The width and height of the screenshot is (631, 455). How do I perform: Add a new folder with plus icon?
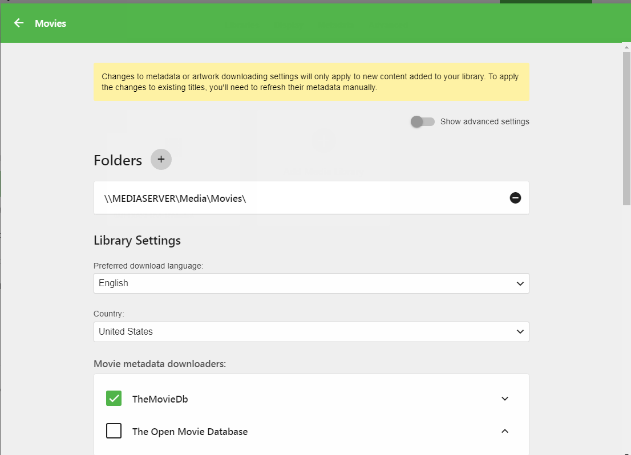(161, 160)
